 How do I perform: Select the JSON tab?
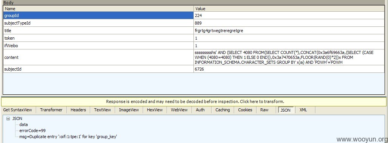[286, 110]
